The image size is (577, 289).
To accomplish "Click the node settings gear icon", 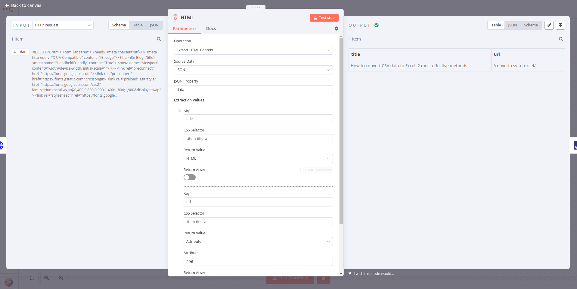I will [336, 29].
